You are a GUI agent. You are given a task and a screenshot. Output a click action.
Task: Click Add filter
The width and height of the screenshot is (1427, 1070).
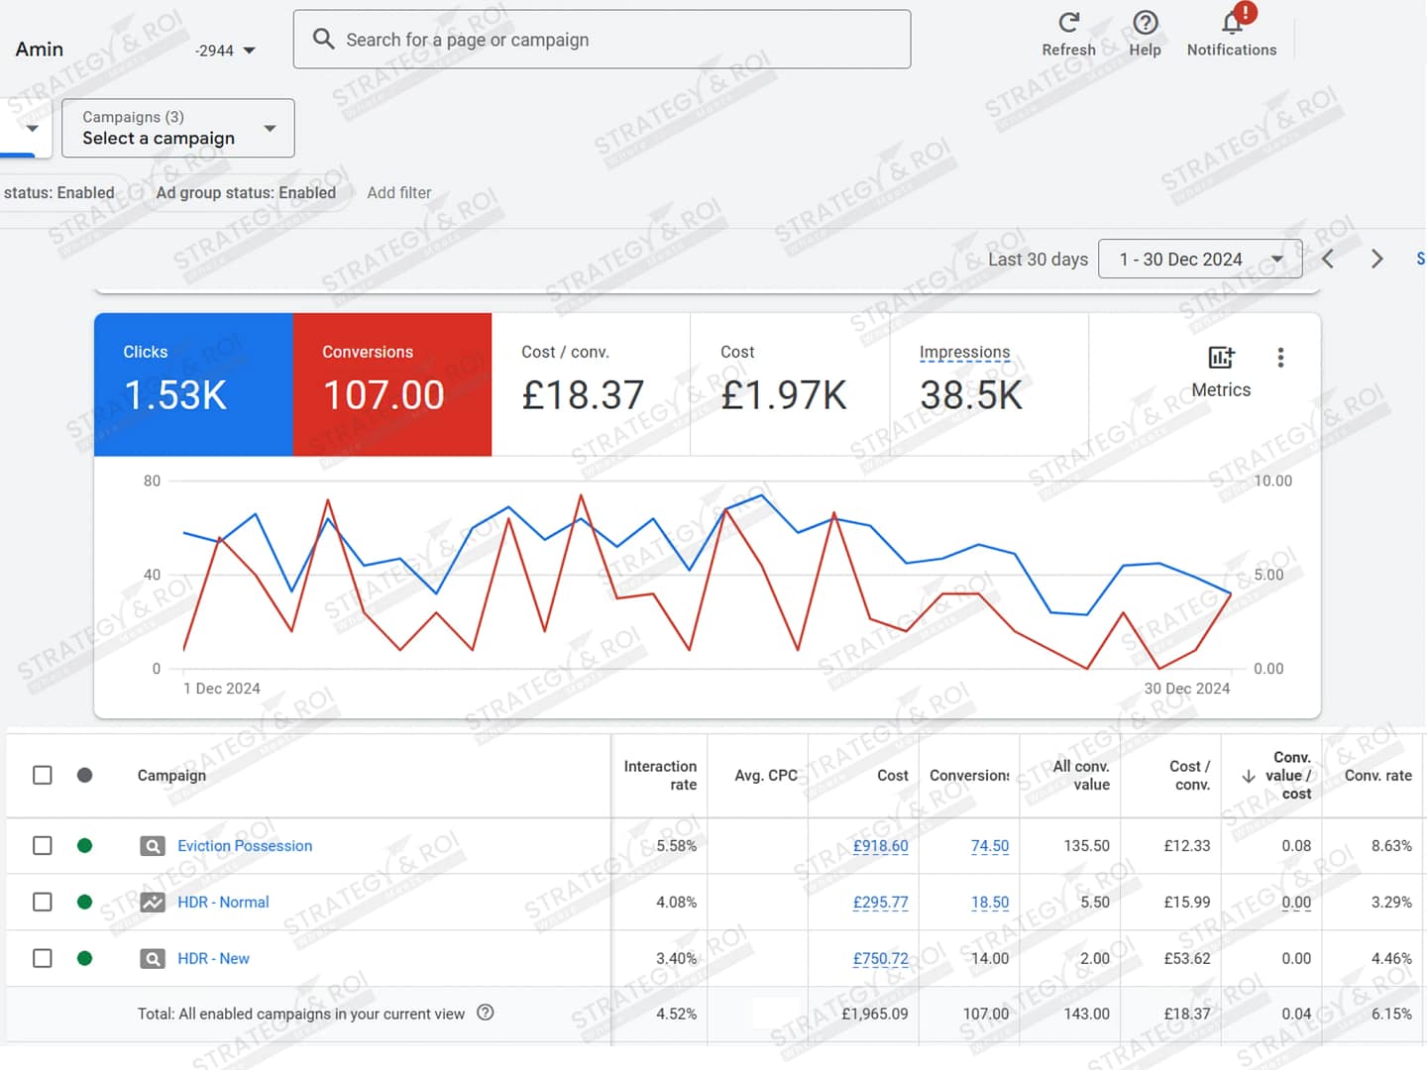coord(398,193)
